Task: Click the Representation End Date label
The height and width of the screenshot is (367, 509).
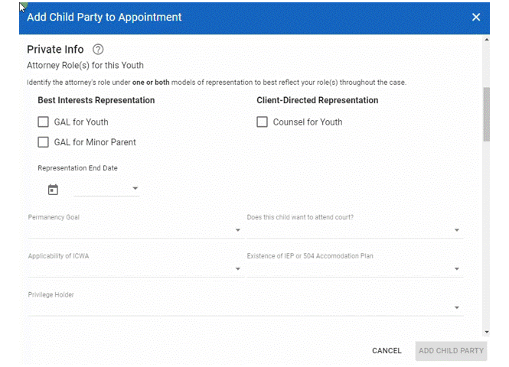Action: point(77,168)
